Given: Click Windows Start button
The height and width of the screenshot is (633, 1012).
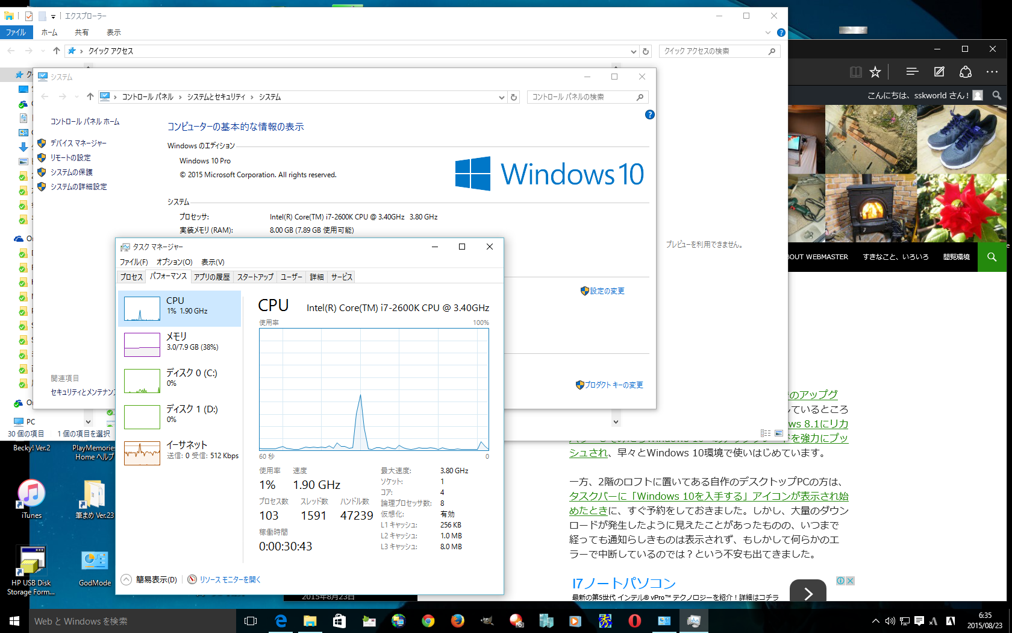Looking at the screenshot, I should coord(14,621).
